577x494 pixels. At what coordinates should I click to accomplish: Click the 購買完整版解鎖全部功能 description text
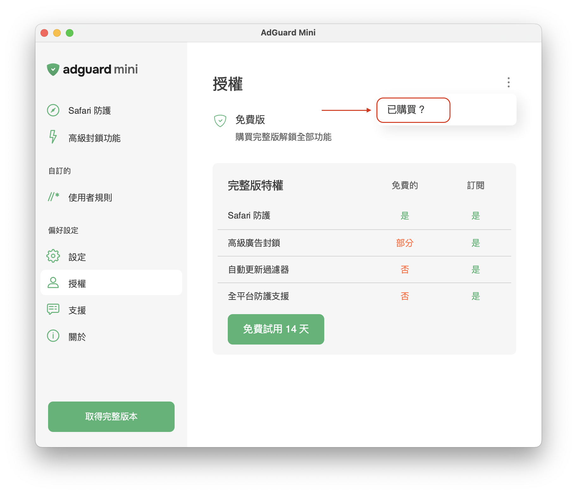283,137
